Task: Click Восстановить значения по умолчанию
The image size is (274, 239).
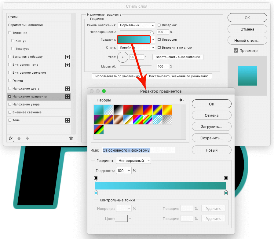Action: click(179, 76)
